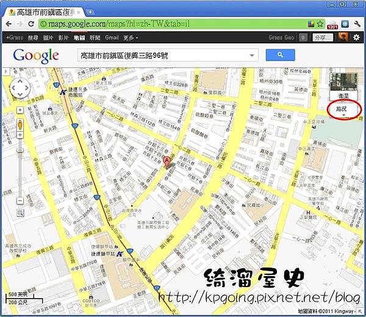This screenshot has width=366, height=317.
Task: Open Gmail from the Google bar
Action: pyautogui.click(x=112, y=38)
